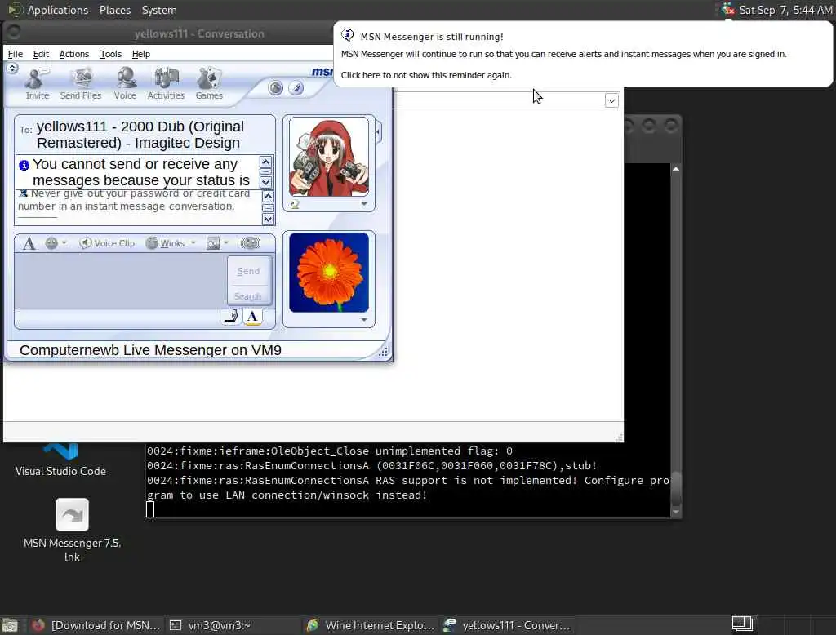The image size is (836, 635).
Task: Click 'Click here to not show this reminder again'
Action: 426,75
